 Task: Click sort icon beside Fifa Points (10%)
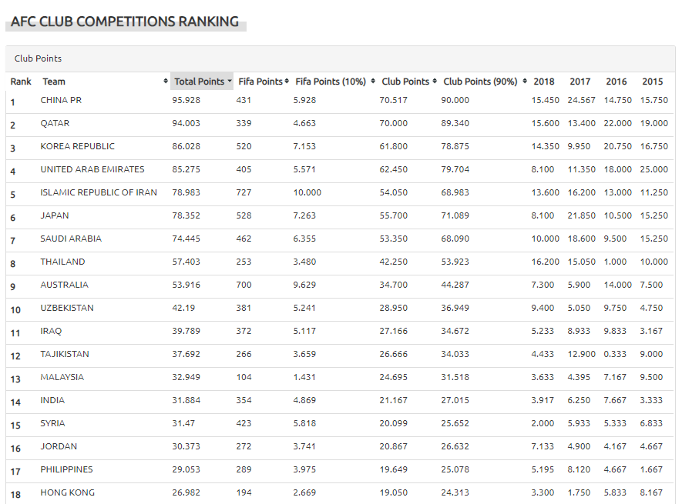pyautogui.click(x=373, y=82)
